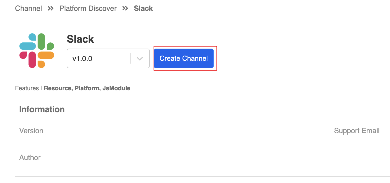Click the Slack logo image
Screen dimensions: 390x183
pos(37,51)
